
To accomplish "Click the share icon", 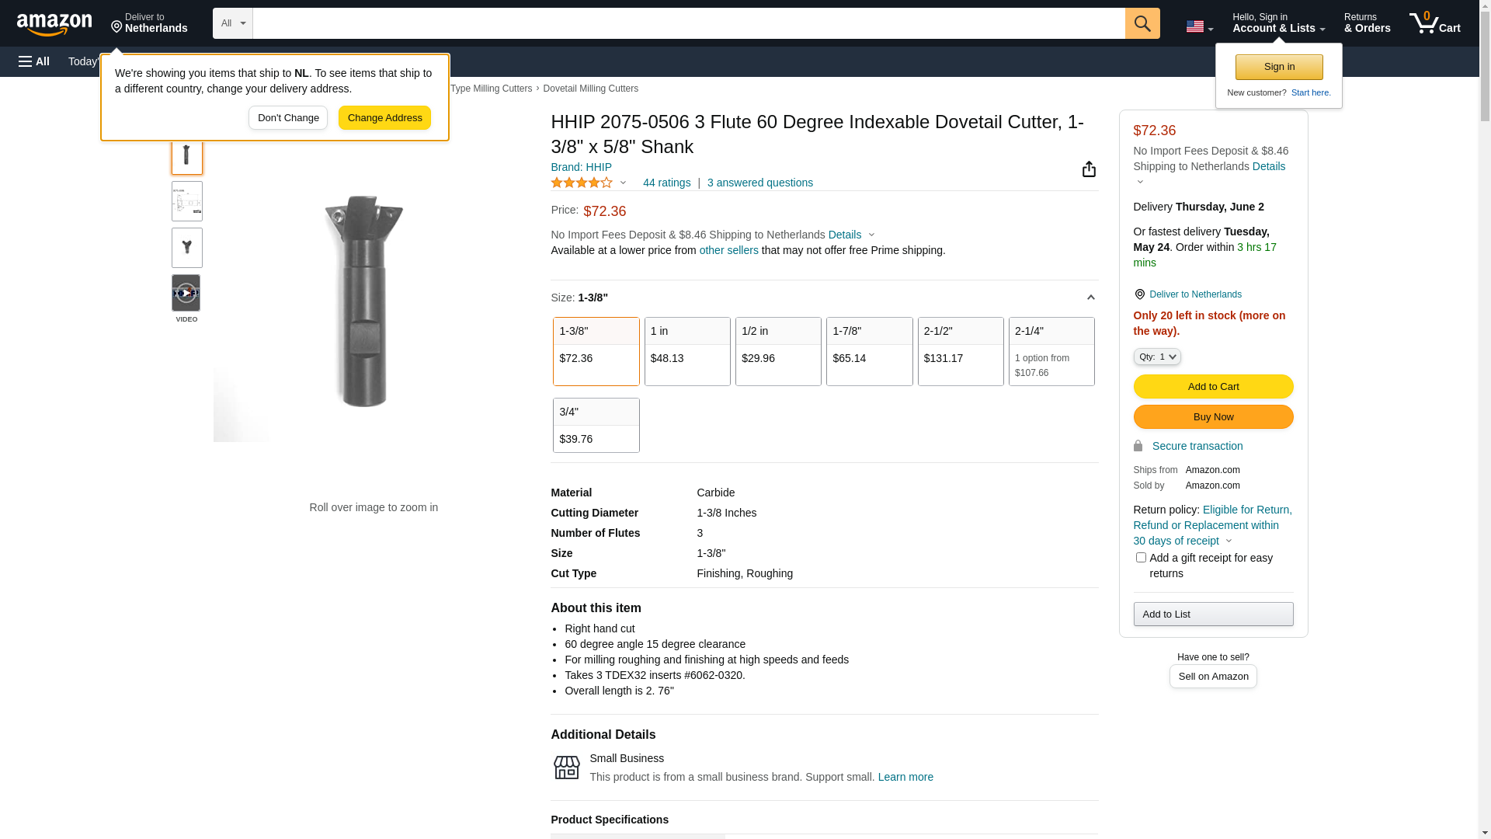I will pos(1089,169).
